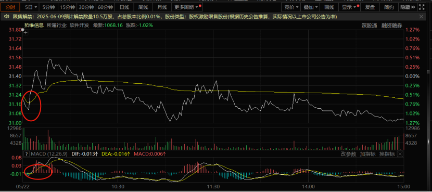The image size is (432, 192).
Task: Click the MACD:0.006 value
Action: click(149, 153)
